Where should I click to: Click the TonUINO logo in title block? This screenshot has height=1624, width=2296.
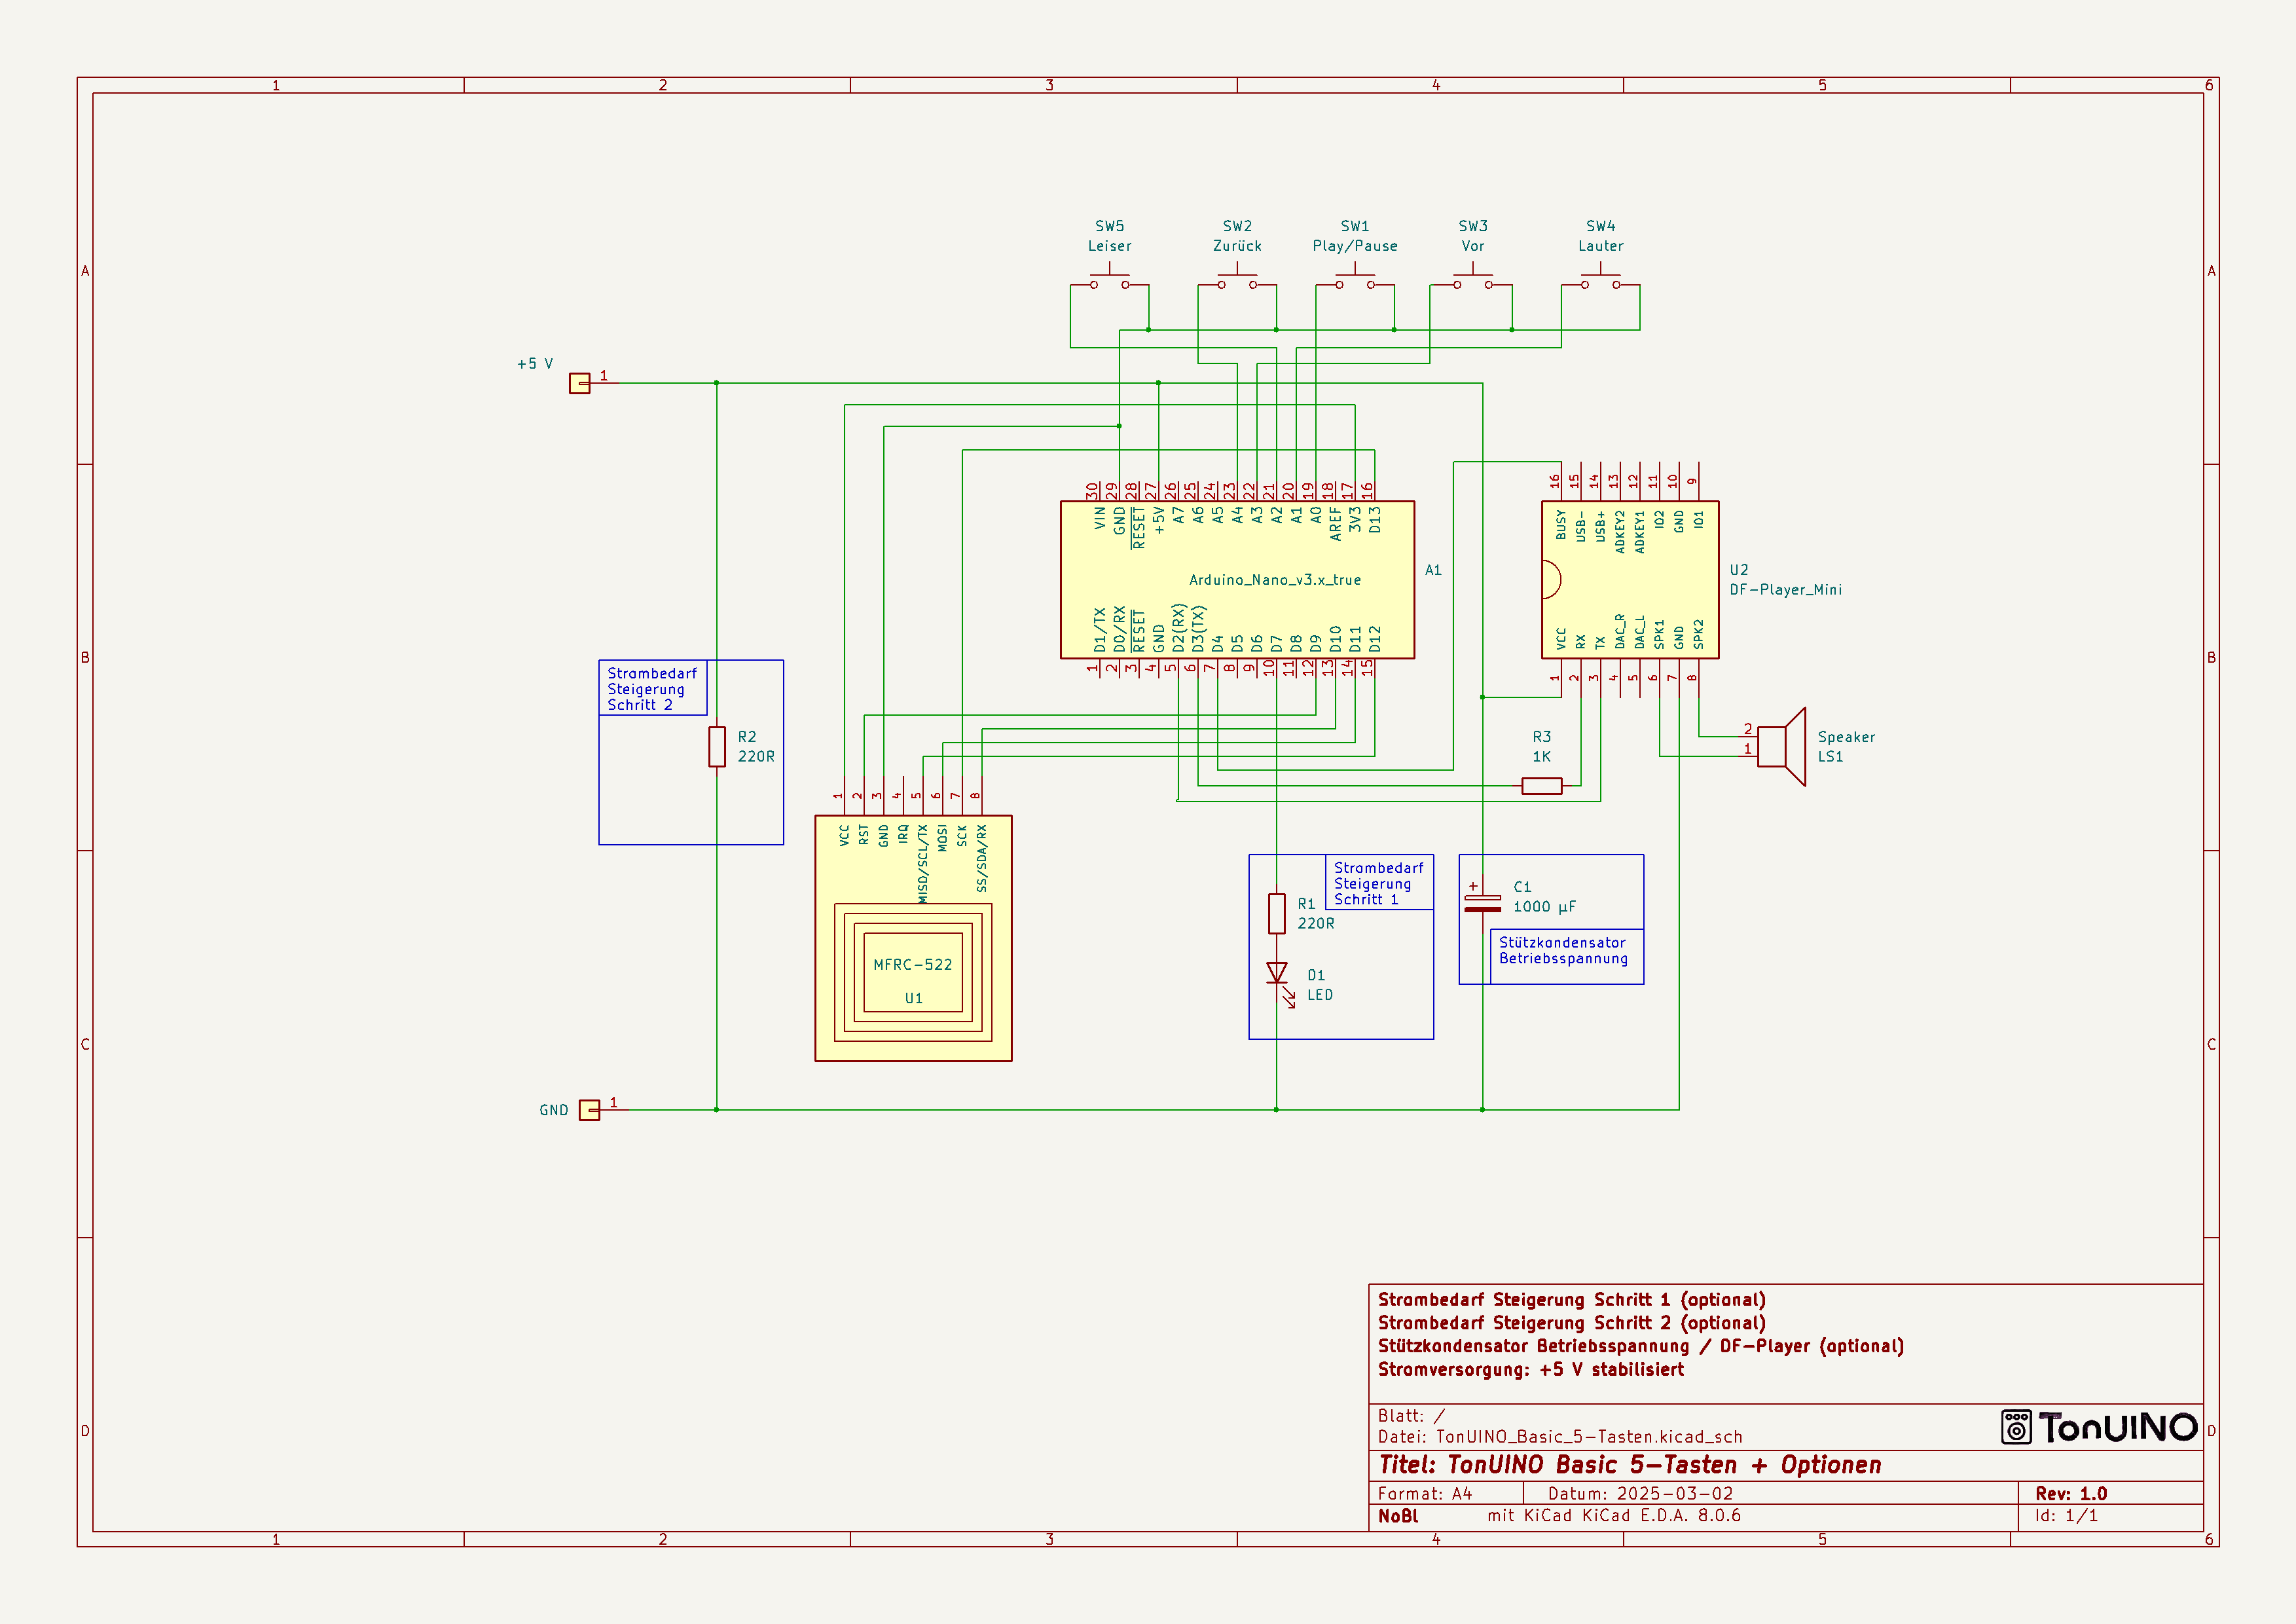(x=2099, y=1427)
